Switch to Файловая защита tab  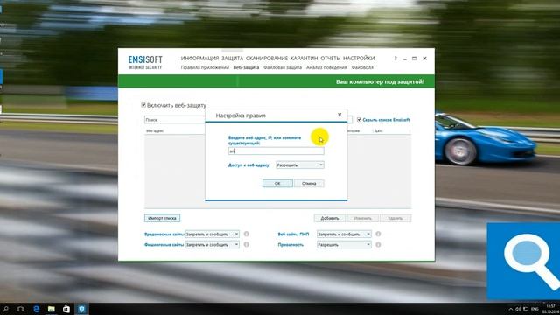click(283, 67)
